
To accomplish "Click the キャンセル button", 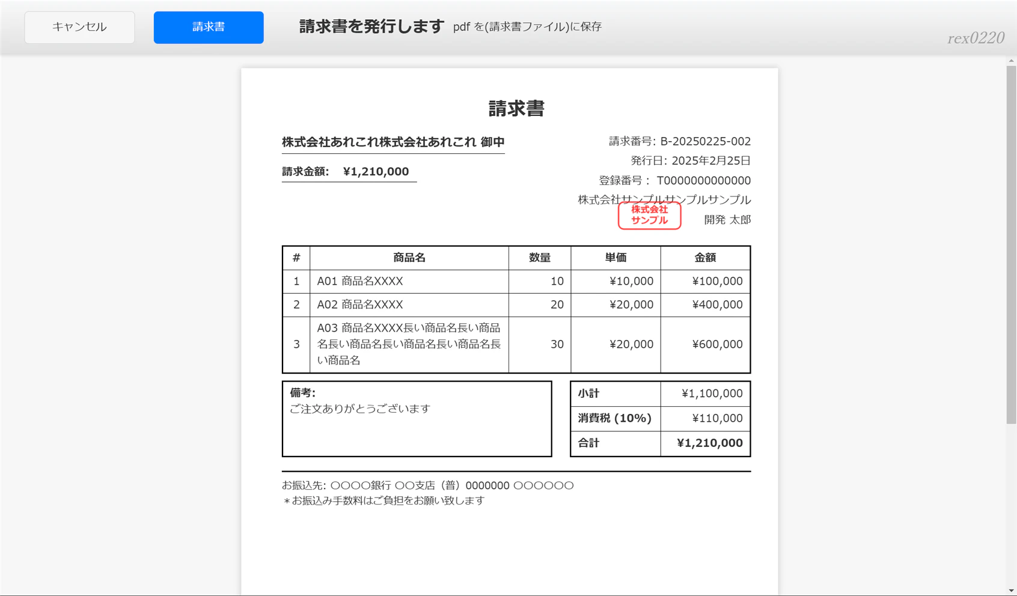I will (79, 27).
